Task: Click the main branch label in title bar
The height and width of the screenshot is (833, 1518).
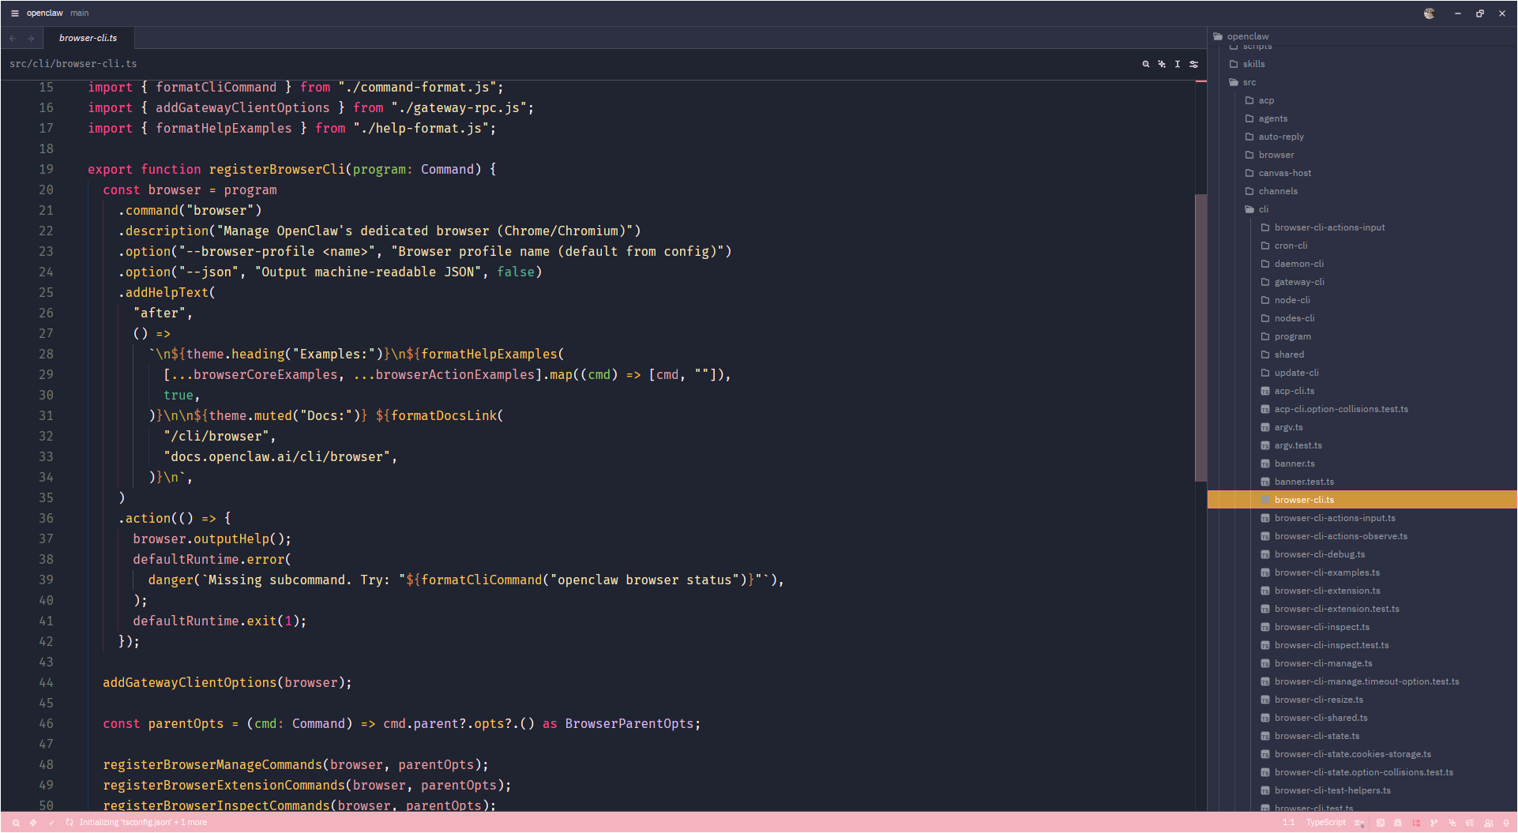Action: (x=80, y=13)
